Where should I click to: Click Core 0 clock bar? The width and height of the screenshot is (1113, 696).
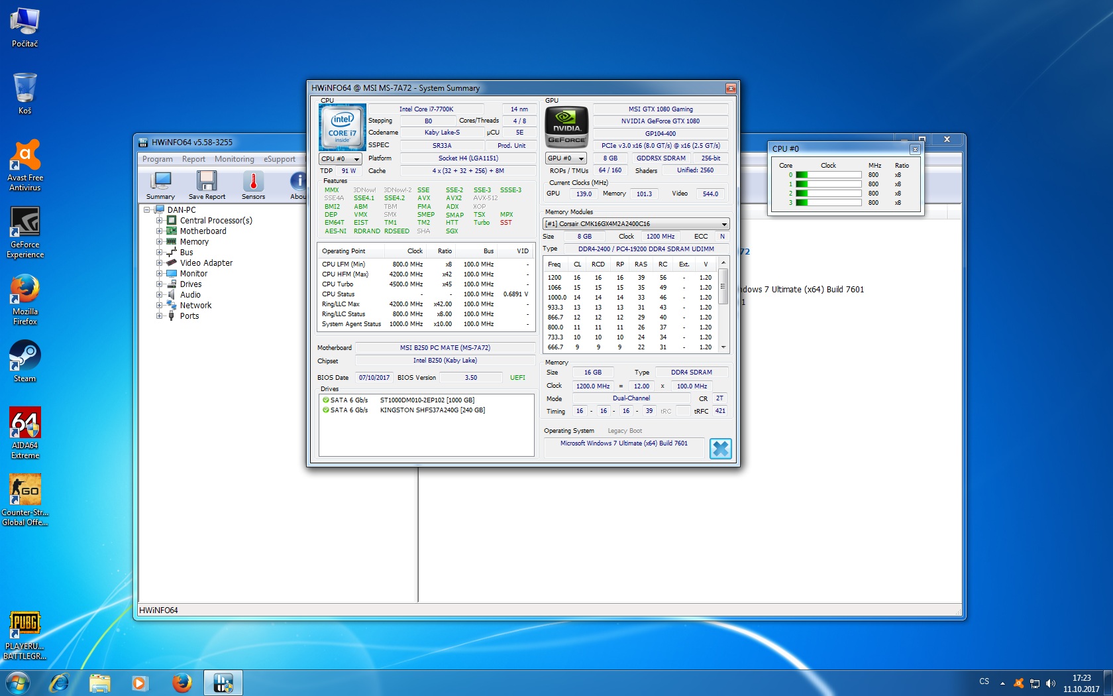tap(828, 175)
